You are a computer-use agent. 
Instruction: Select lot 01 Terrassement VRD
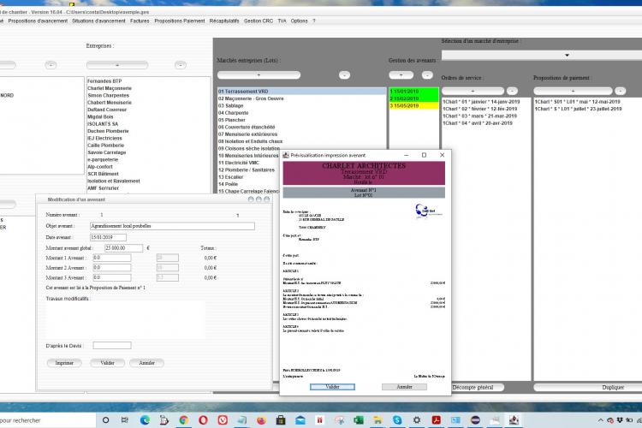pos(302,92)
